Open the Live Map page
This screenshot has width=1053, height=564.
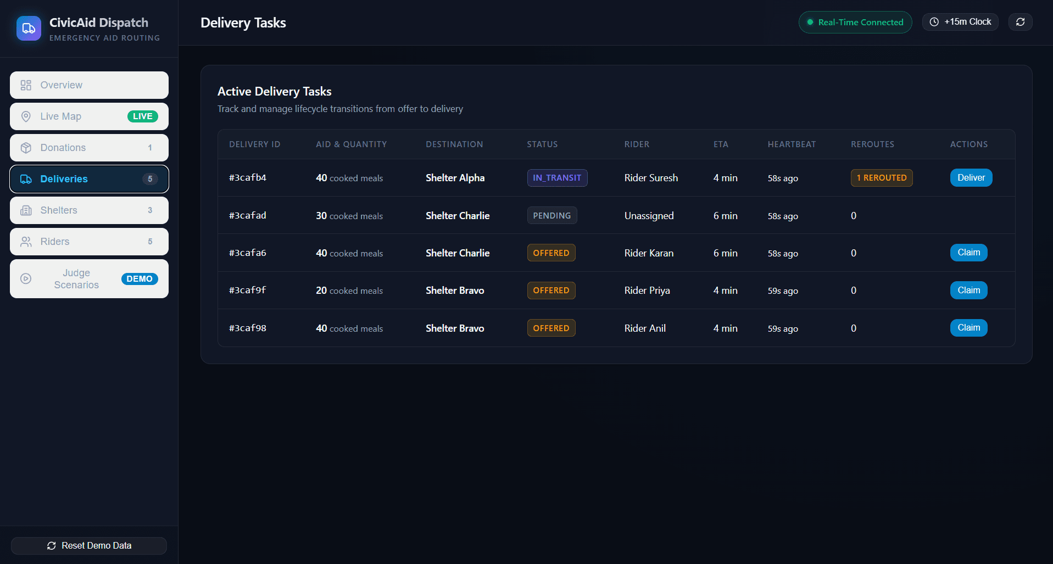tap(89, 116)
